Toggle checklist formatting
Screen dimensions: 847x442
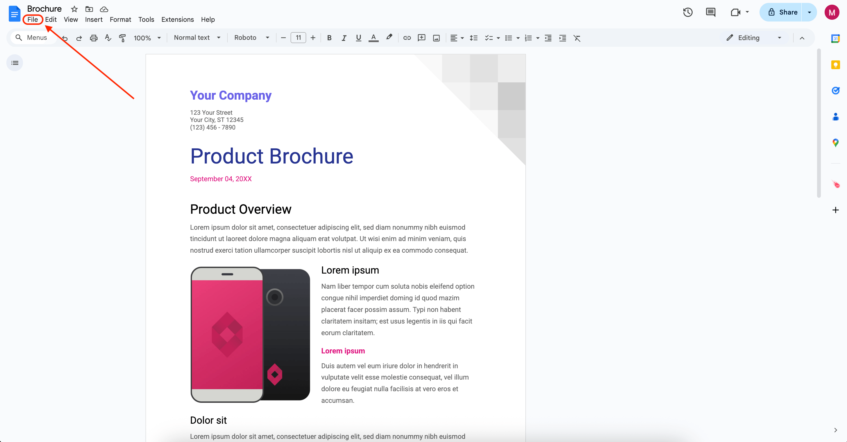tap(489, 38)
